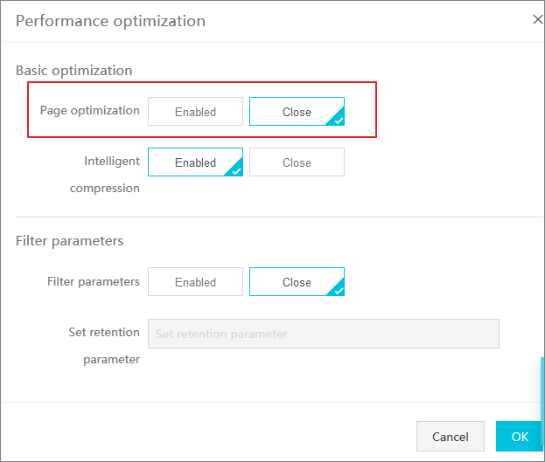Screen dimensions: 545x462
Task: Enable Page optimization
Action: pyautogui.click(x=195, y=112)
